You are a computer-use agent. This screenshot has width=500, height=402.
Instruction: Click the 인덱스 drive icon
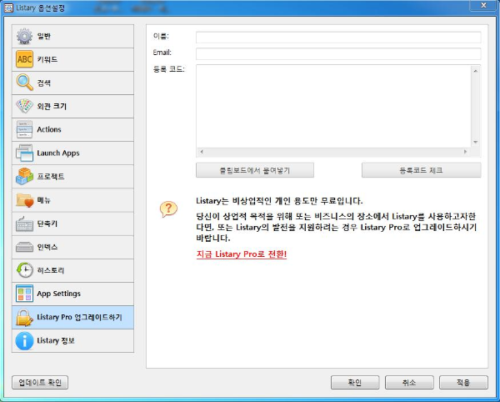point(24,247)
